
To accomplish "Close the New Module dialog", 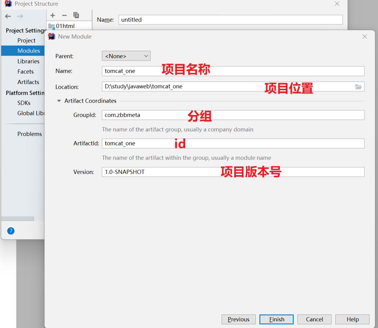I will click(364, 36).
